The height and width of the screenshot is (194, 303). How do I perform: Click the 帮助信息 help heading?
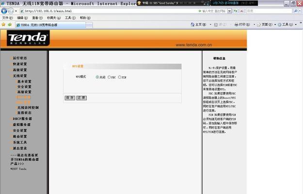219,58
